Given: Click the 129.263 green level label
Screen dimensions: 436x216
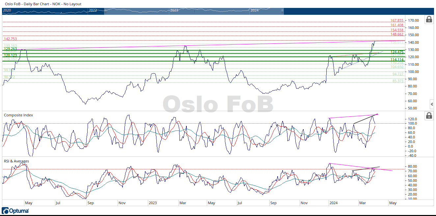Looking at the screenshot, I should click(10, 49).
